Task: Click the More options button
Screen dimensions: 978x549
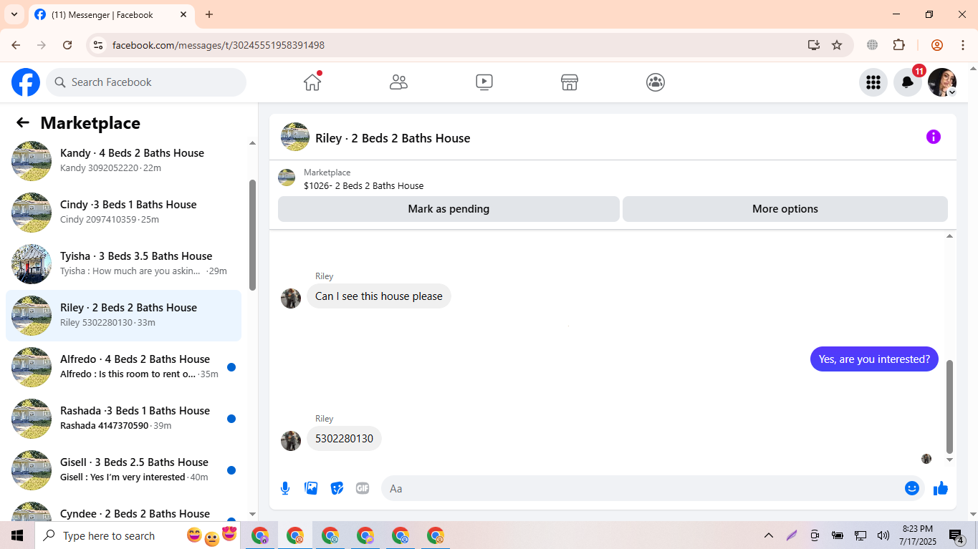Action: tap(785, 209)
